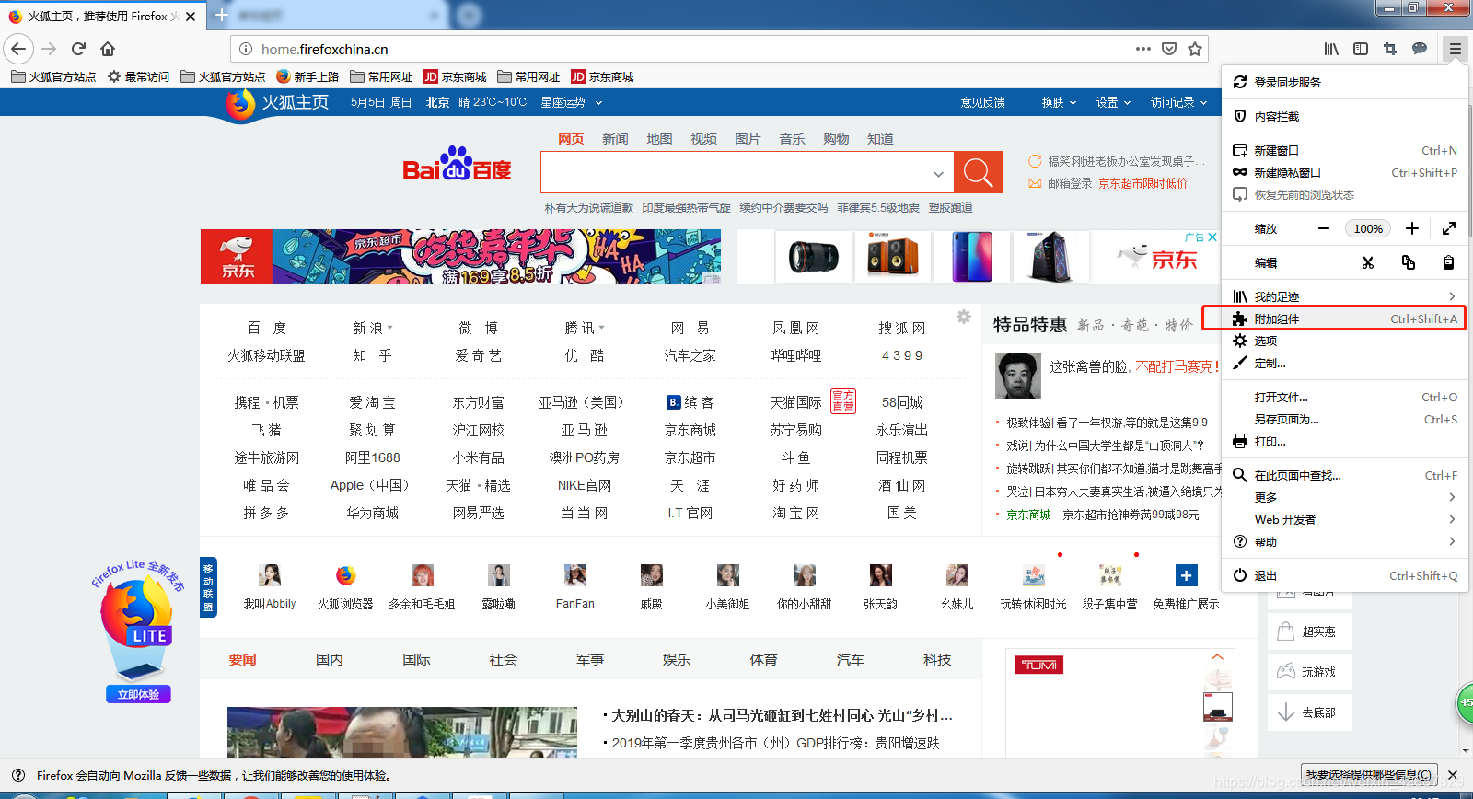Run Baidu search with the magnifier button
This screenshot has height=799, width=1473.
tap(978, 172)
